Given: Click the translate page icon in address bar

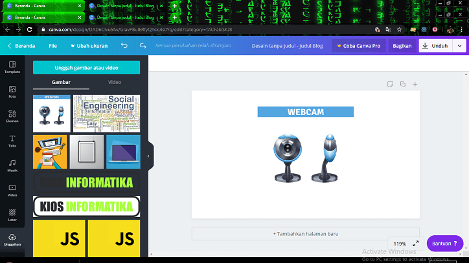Looking at the screenshot, I should point(388,30).
